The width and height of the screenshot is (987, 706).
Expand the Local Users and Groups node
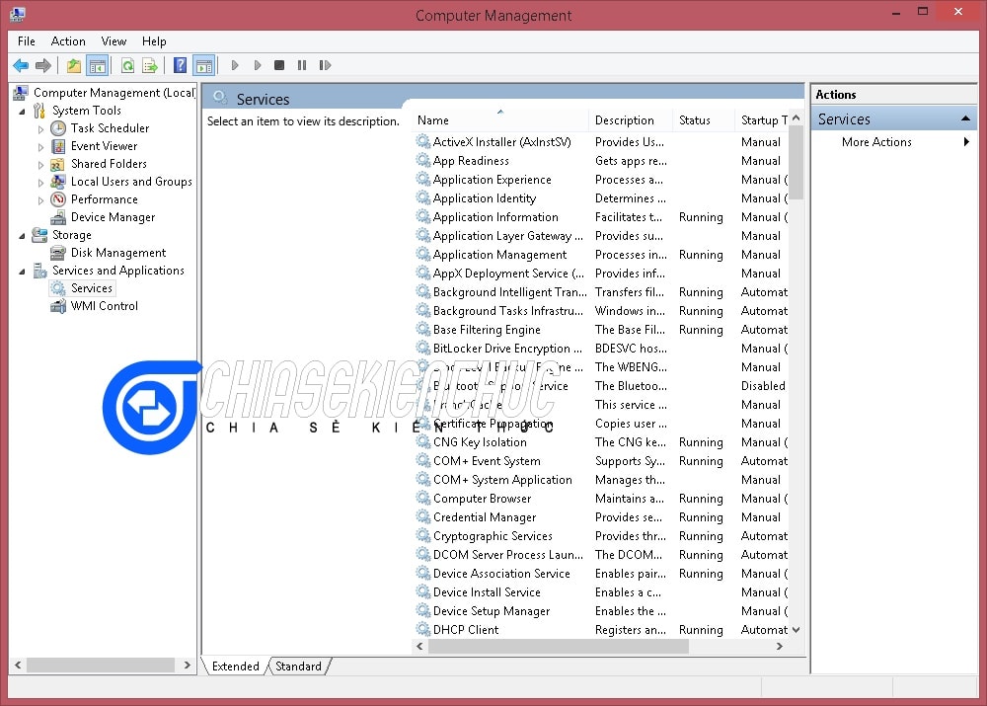[40, 183]
